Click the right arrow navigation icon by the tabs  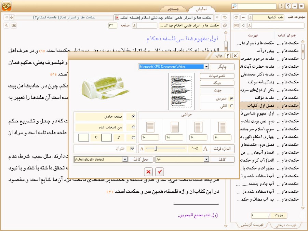point(225,17)
